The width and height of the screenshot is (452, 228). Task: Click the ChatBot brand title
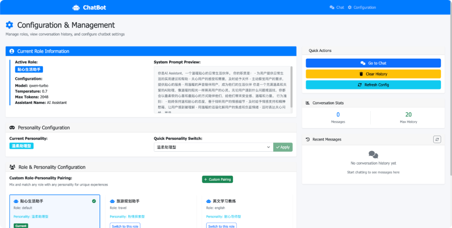[x=94, y=8]
